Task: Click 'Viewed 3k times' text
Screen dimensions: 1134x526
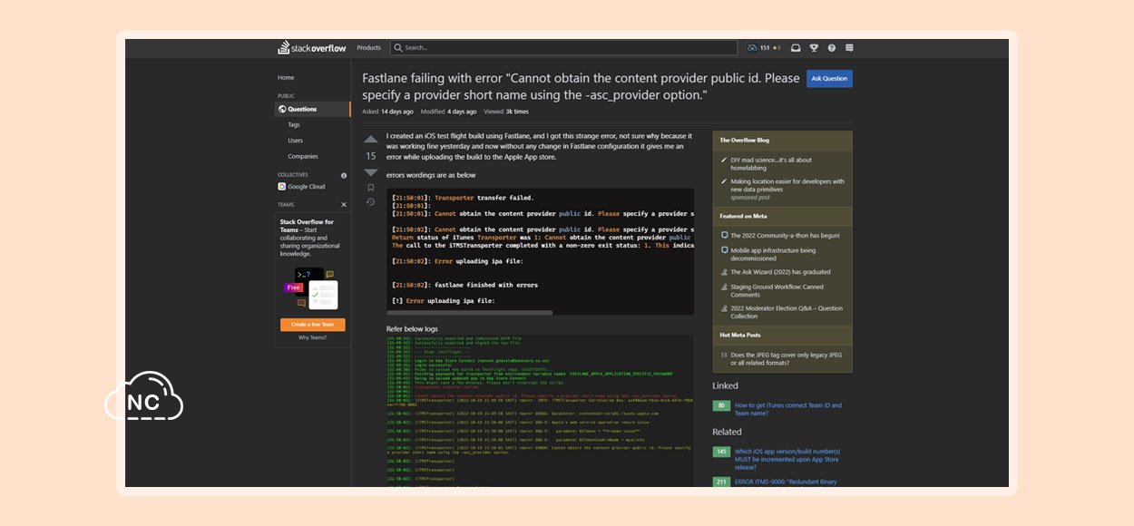Action: click(506, 112)
